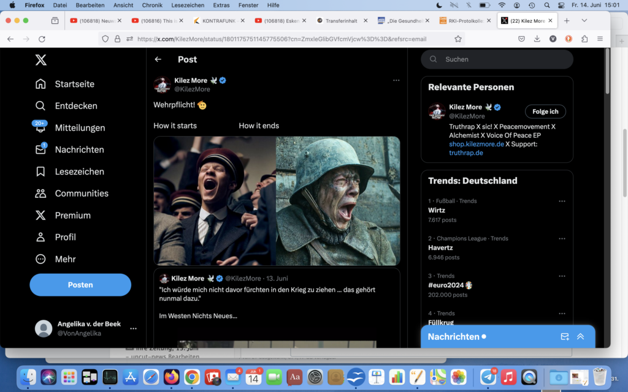Open the truthrap.de link
The image size is (628, 392).
pos(466,153)
